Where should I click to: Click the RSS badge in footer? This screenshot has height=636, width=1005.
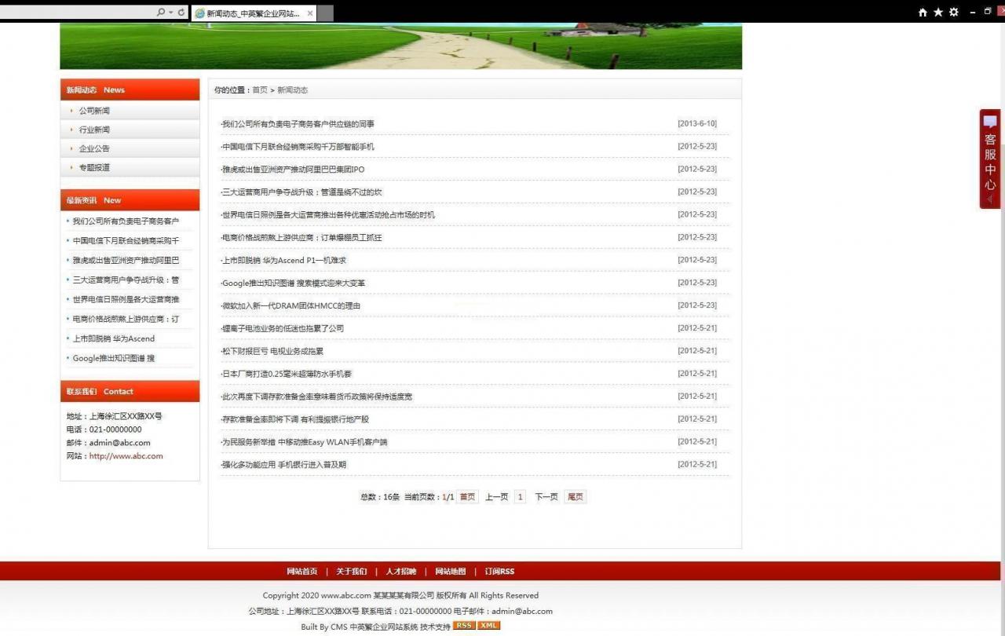[x=464, y=626]
